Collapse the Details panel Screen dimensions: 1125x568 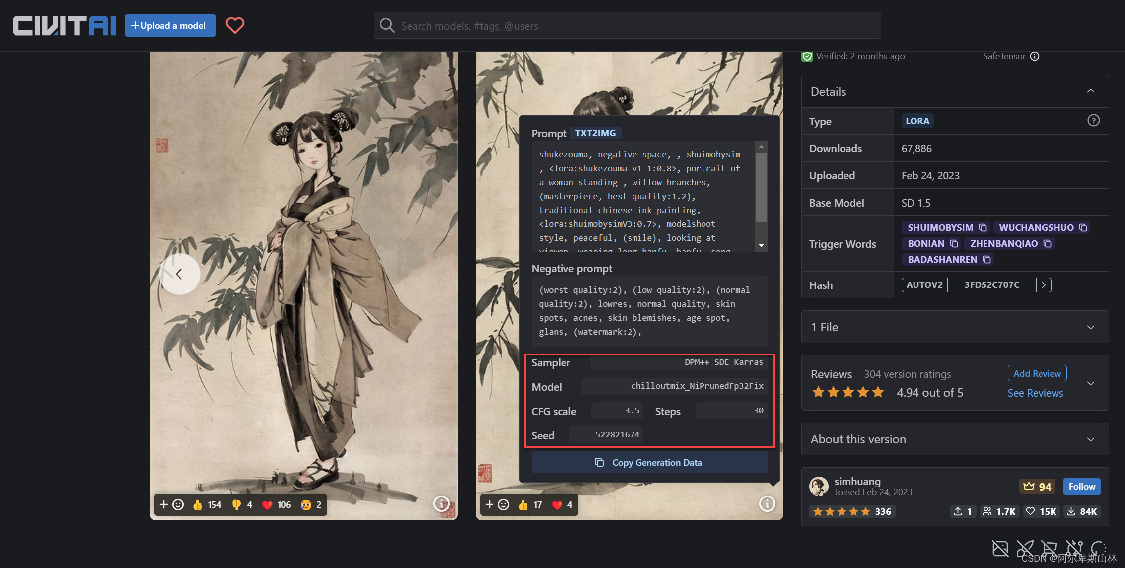pos(1090,91)
